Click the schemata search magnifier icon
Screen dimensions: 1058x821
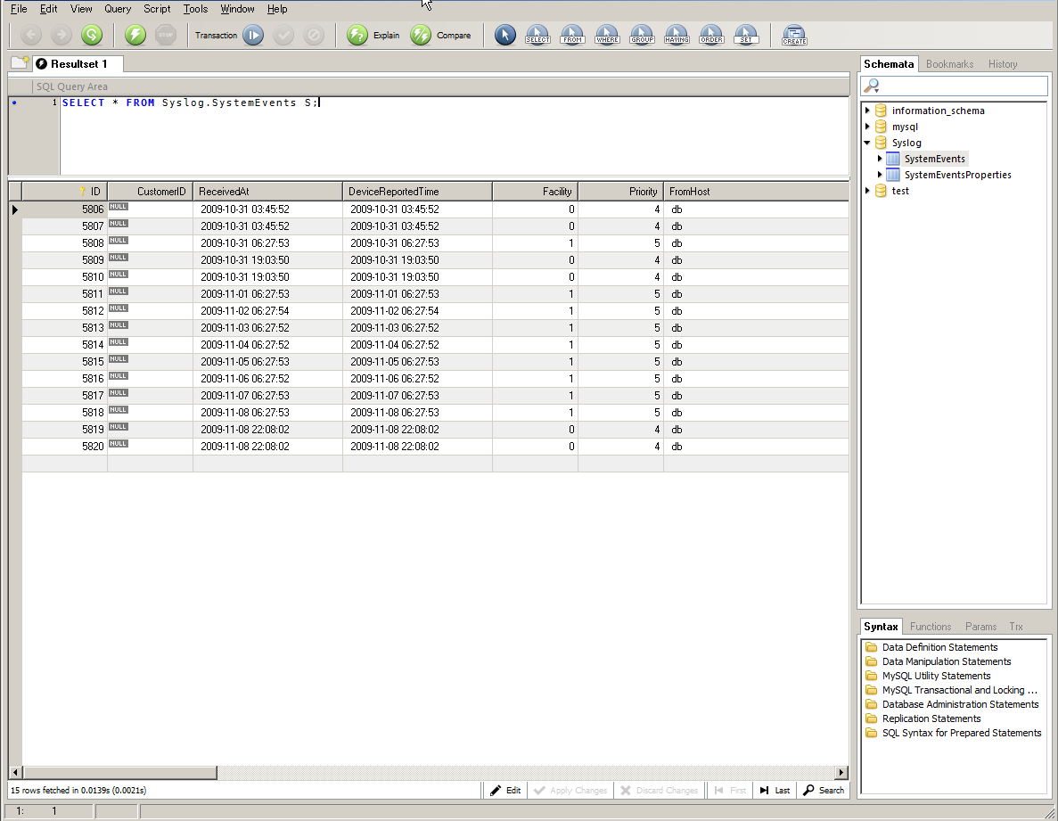872,86
